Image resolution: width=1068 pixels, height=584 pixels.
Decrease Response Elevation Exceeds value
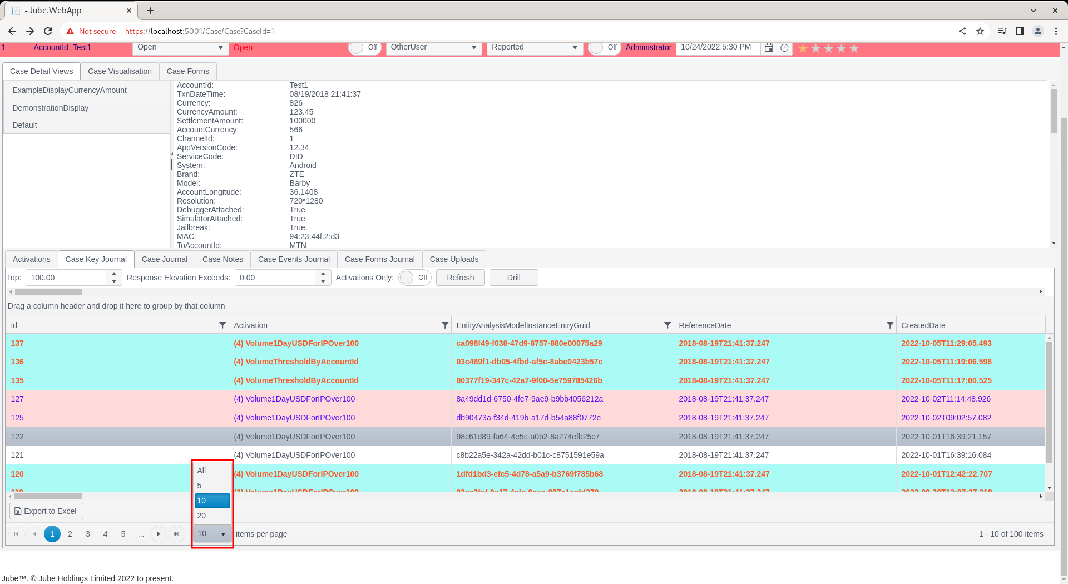pyautogui.click(x=323, y=281)
